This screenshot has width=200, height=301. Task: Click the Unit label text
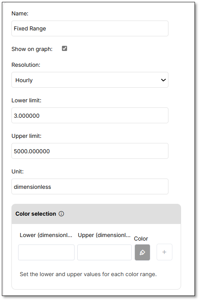point(17,171)
